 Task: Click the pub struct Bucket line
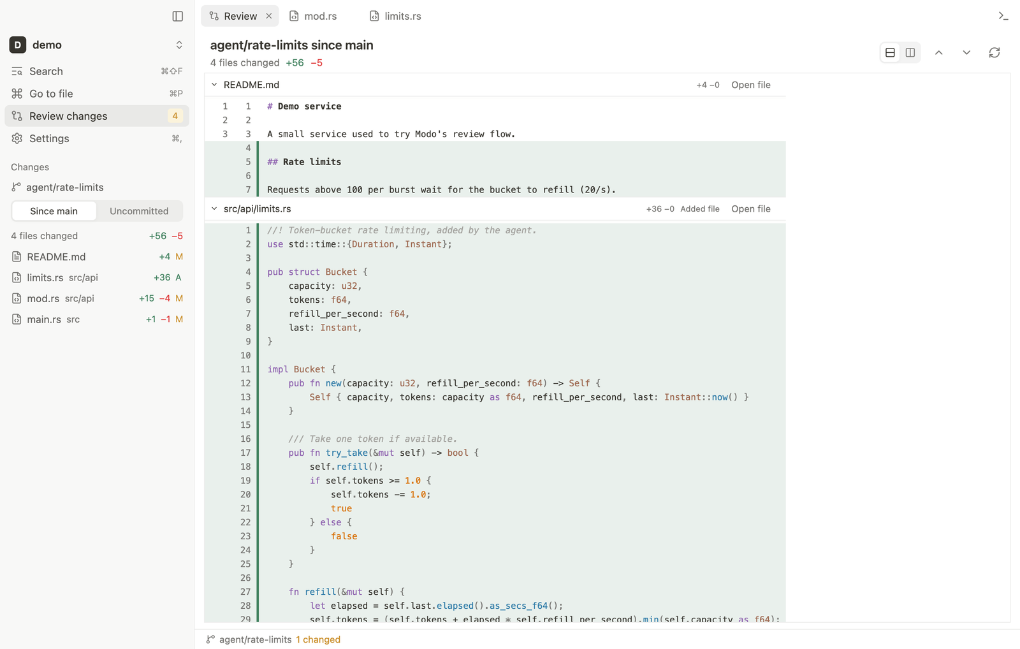point(495,272)
